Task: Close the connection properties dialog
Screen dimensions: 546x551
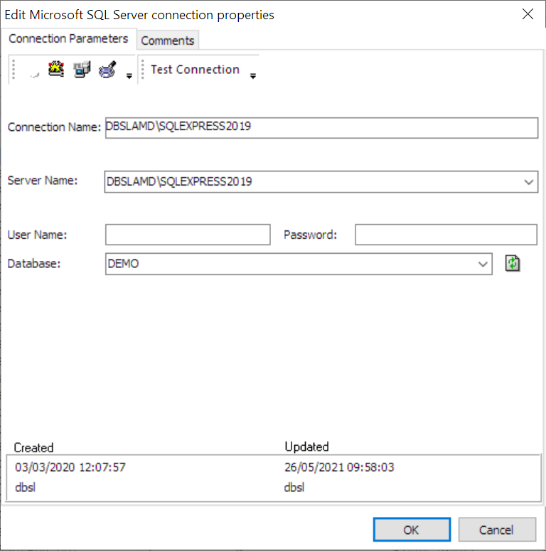Action: click(x=528, y=14)
